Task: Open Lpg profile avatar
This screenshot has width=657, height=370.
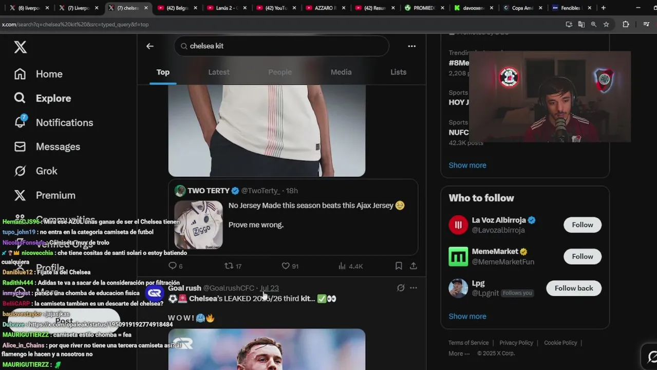Action: pyautogui.click(x=458, y=288)
